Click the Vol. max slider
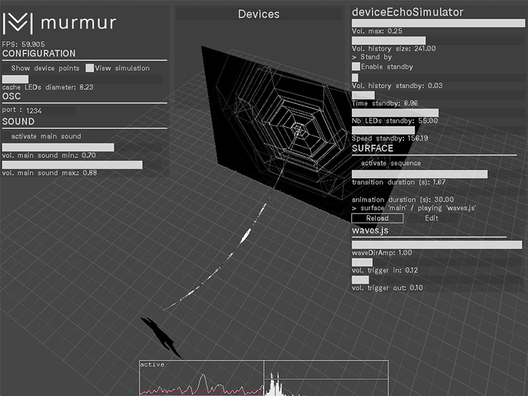The height and width of the screenshot is (396, 528). 438,23
